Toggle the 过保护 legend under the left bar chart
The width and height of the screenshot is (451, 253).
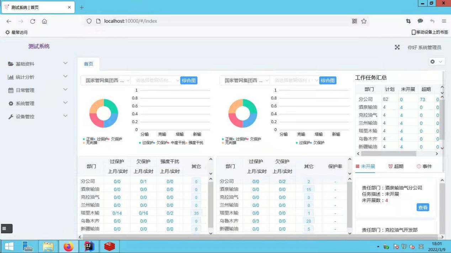(x=147, y=143)
